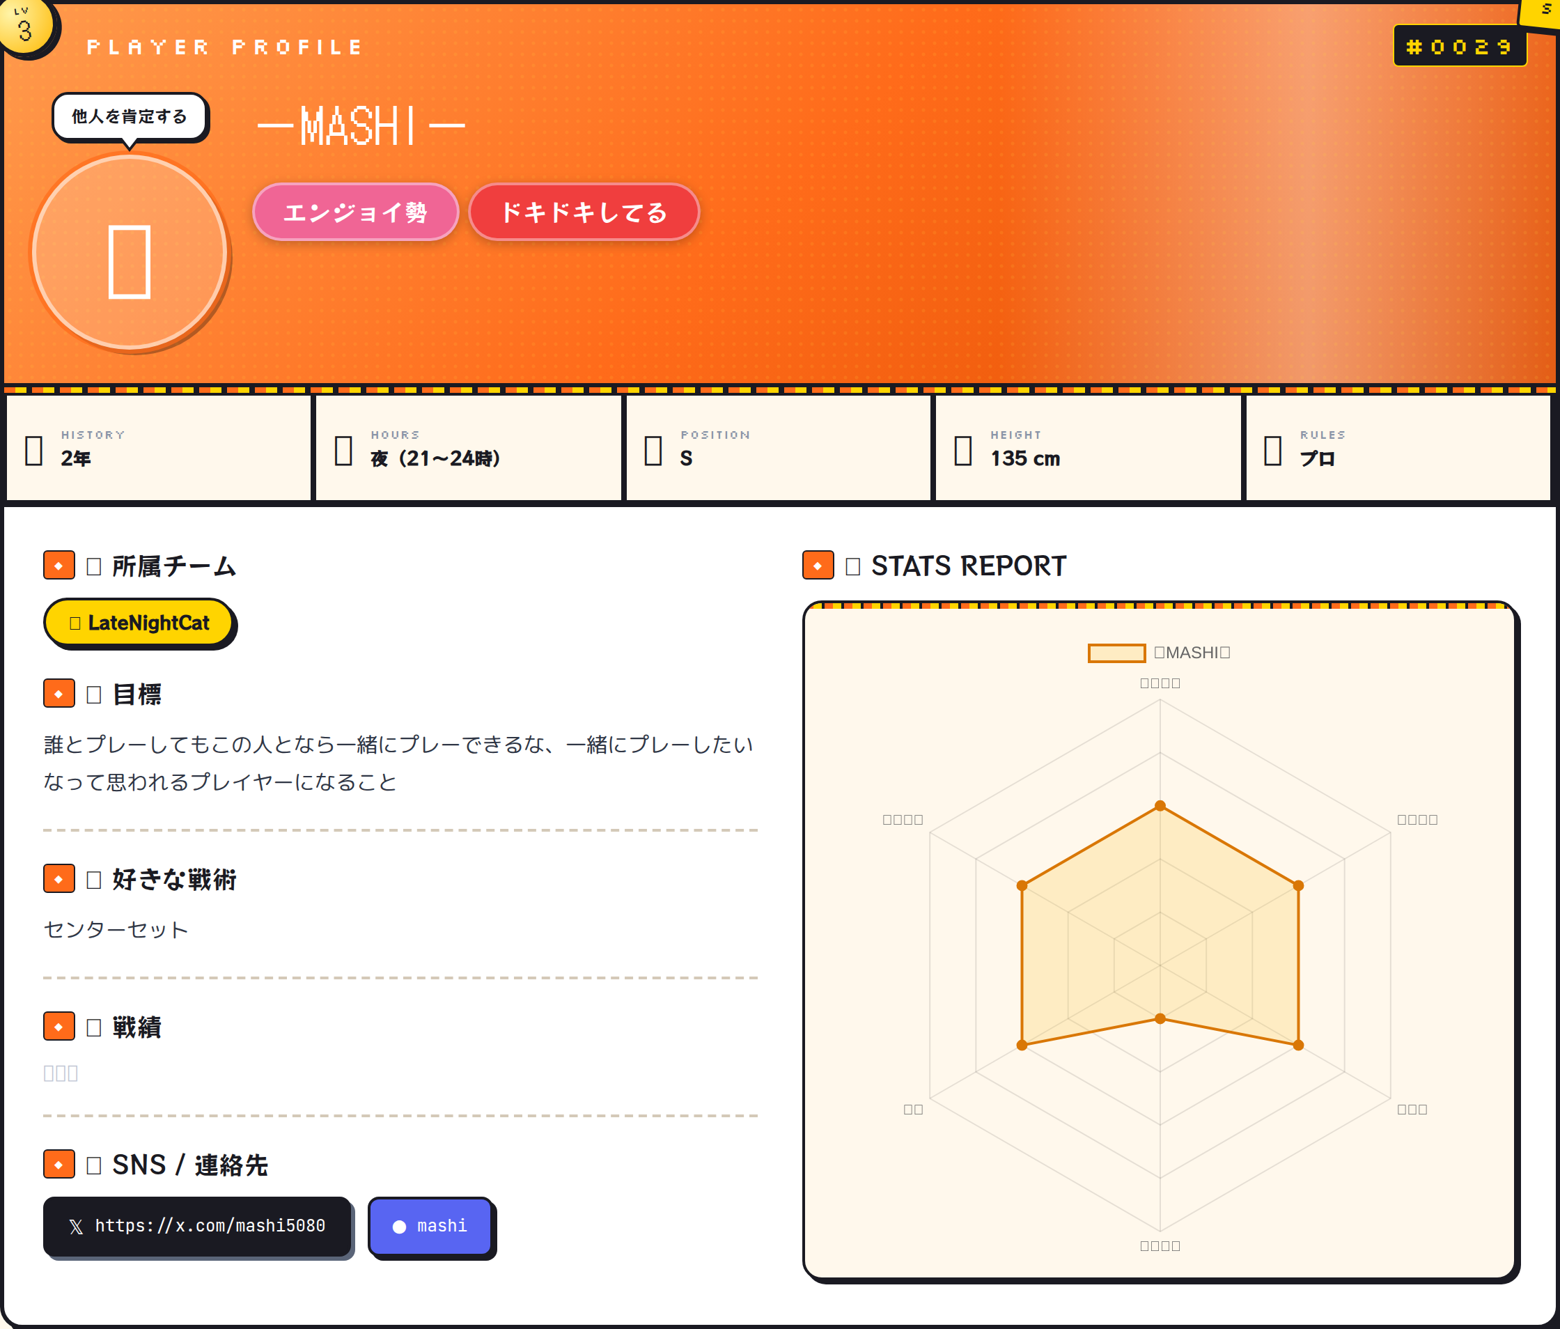Click the HEIGHT 135 cm stat card
Viewport: 1560px width, 1329px height.
pos(1087,448)
